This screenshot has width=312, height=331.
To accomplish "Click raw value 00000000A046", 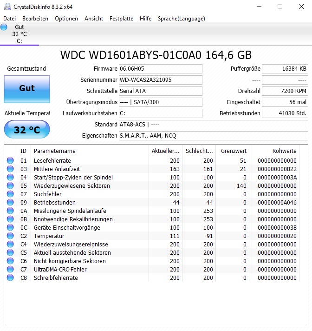I will pyautogui.click(x=277, y=202).
